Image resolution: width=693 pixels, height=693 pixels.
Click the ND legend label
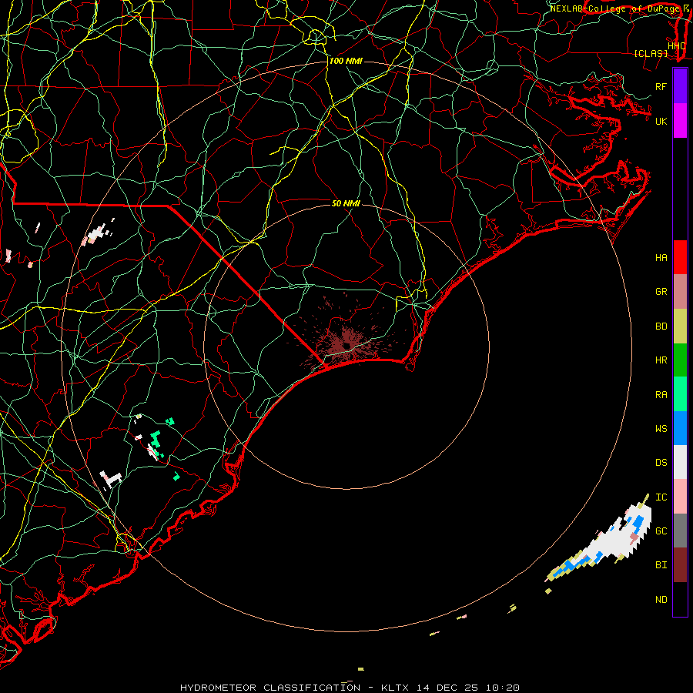point(661,599)
